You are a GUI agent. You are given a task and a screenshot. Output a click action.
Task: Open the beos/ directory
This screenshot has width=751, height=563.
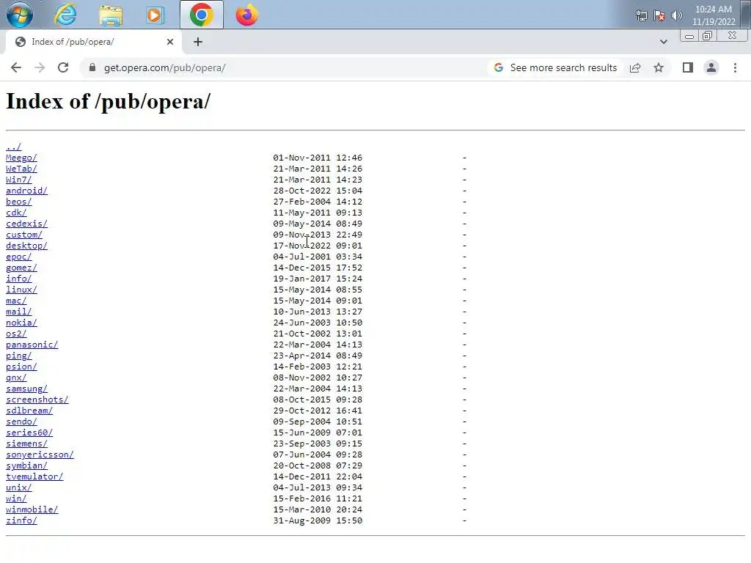[x=18, y=202]
